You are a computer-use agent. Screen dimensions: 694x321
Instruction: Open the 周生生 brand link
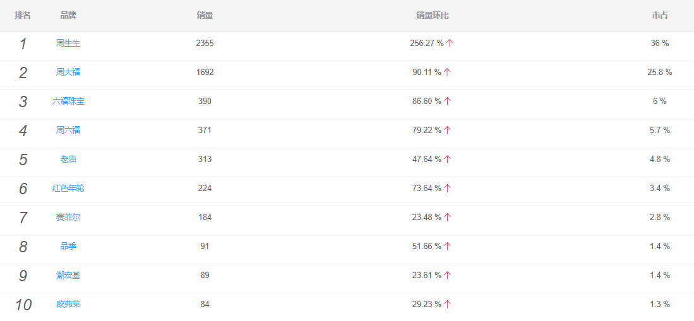68,44
